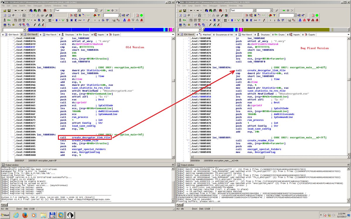Click the K icon in right IDA toolbar
The width and height of the screenshot is (351, 219).
click(x=251, y=20)
